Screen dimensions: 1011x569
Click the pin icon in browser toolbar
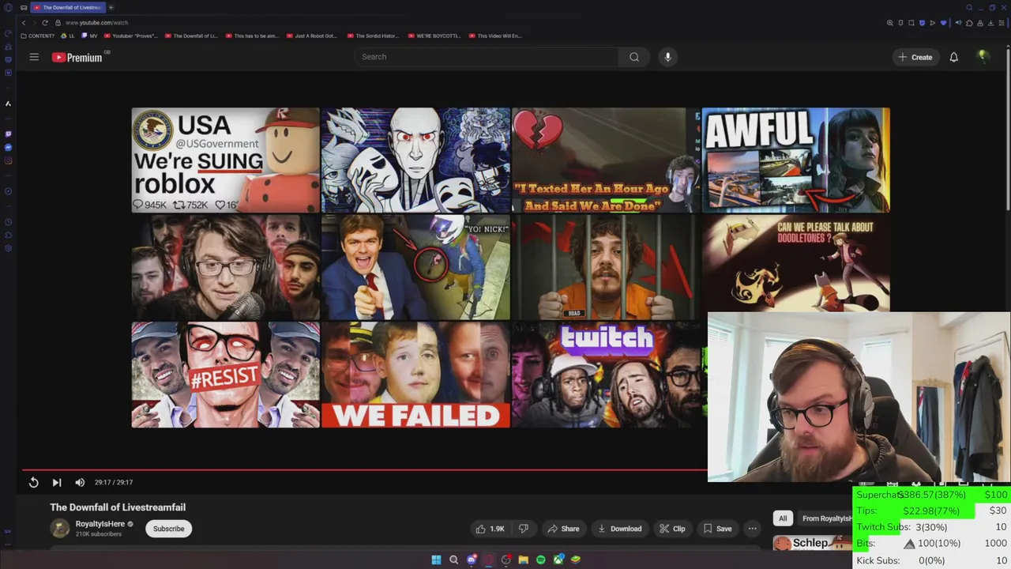click(900, 23)
